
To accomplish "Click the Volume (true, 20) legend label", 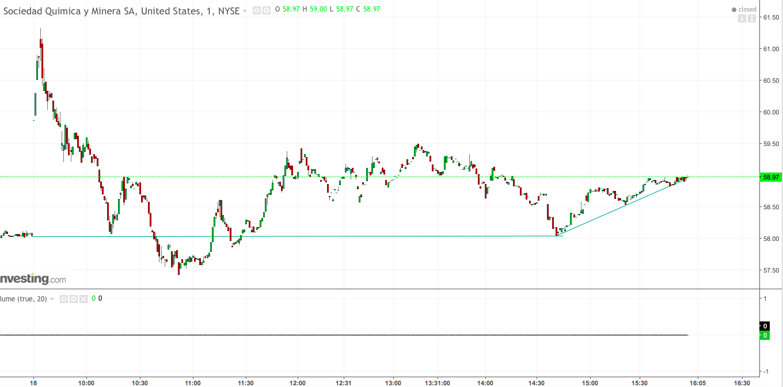I will [x=24, y=298].
